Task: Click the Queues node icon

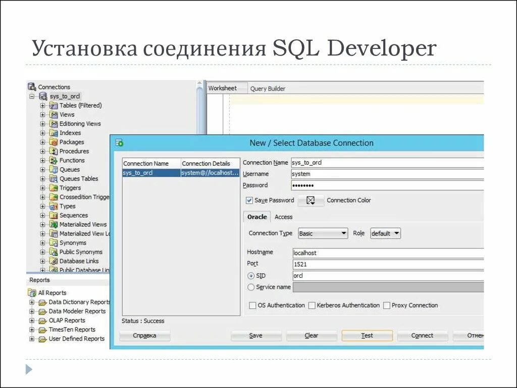Action: click(54, 169)
